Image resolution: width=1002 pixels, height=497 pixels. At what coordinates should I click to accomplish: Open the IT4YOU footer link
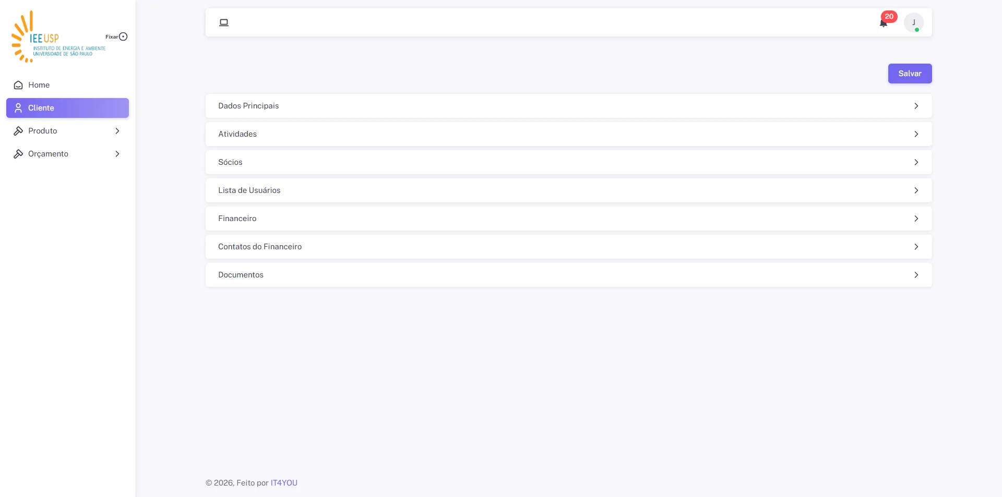[284, 483]
